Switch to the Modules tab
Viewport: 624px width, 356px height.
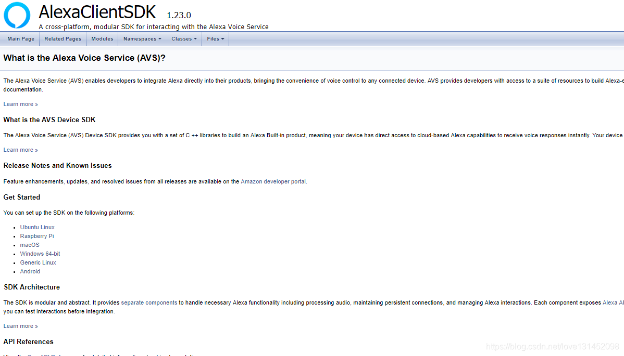(102, 39)
